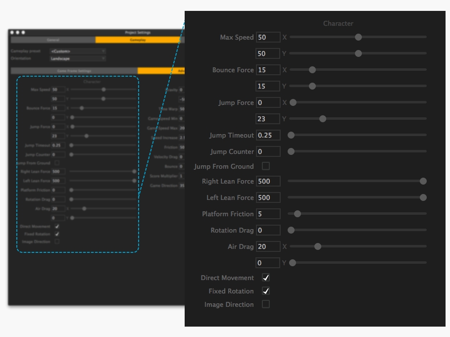
Task: Click the Platform Friction field showing 5
Action: [268, 214]
